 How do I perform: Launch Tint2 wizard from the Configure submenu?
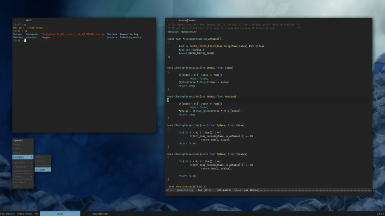42,165
